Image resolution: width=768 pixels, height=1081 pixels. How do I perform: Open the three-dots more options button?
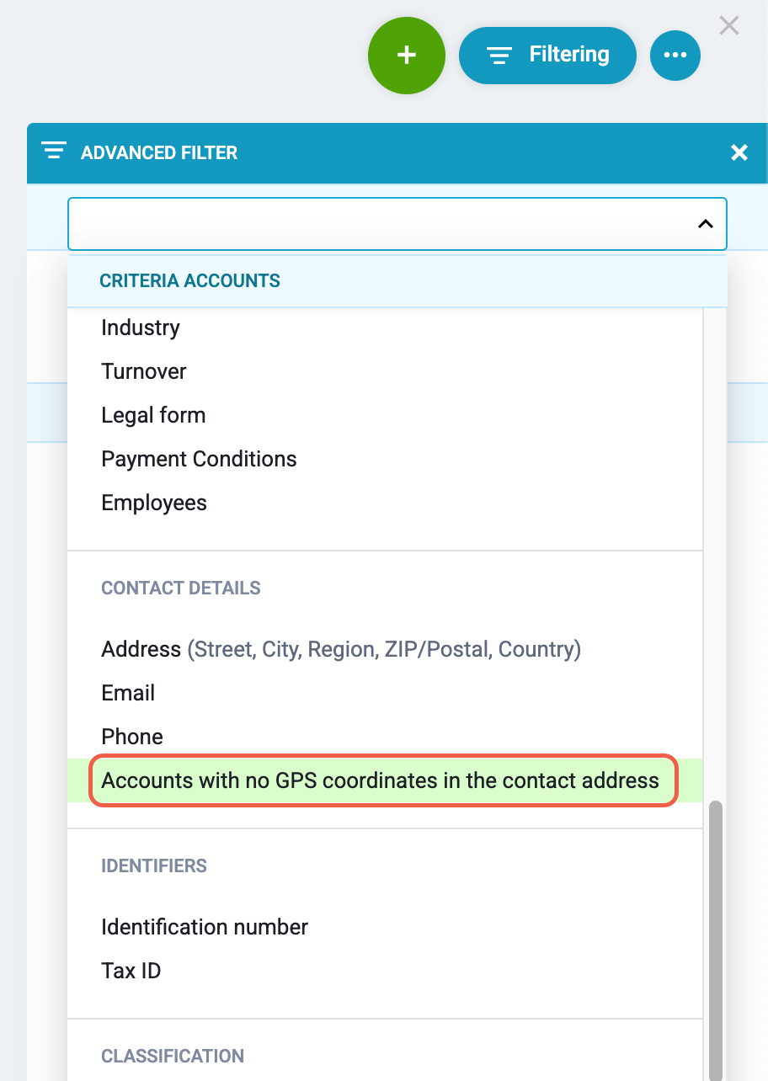tap(675, 56)
